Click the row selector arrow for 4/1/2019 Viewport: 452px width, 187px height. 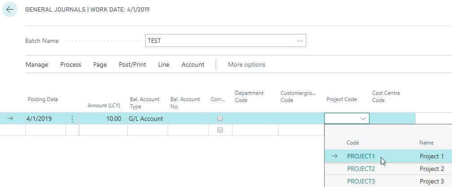tap(11, 119)
